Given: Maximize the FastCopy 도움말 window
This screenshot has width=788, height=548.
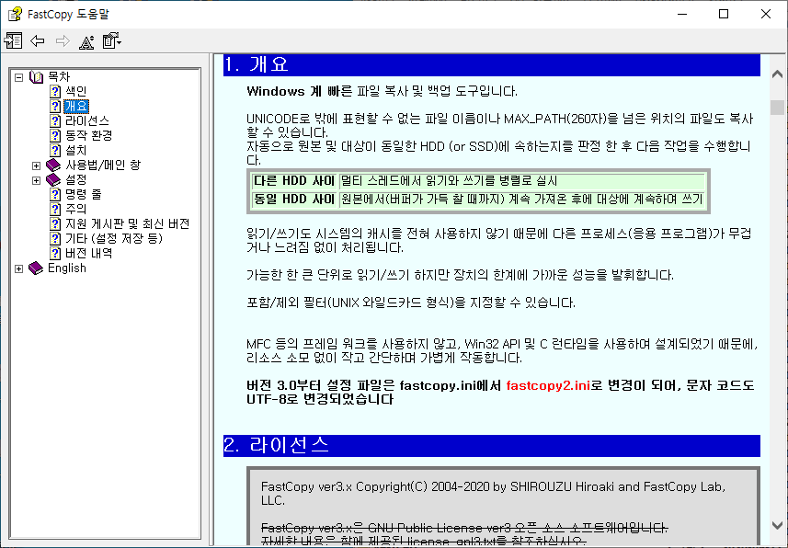Looking at the screenshot, I should coord(724,14).
